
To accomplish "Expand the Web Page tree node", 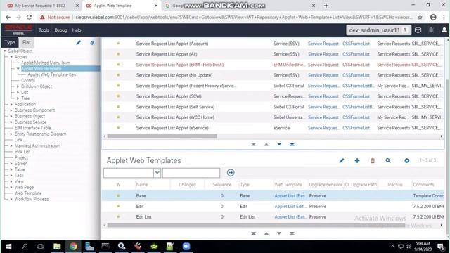I will 11,188.
